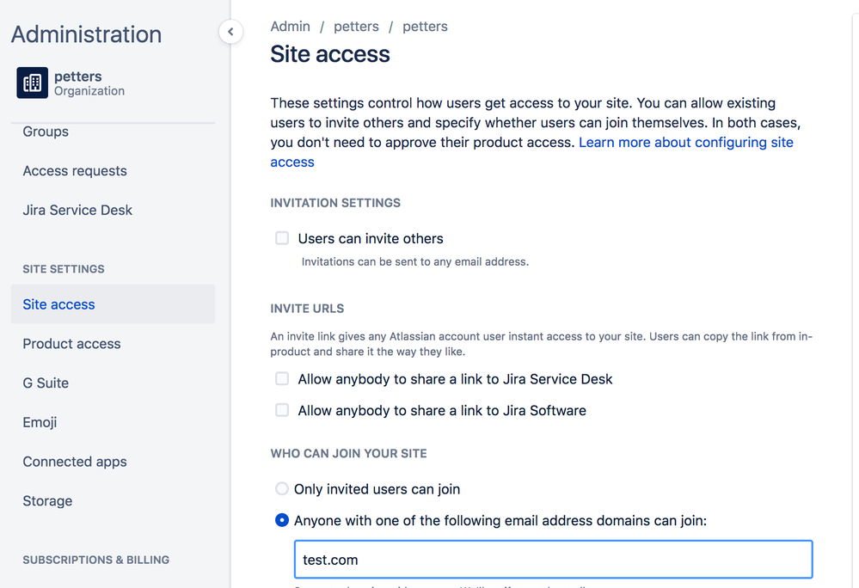Viewport: 859px width, 588px height.
Task: Open the Storage settings page
Action: 46,500
